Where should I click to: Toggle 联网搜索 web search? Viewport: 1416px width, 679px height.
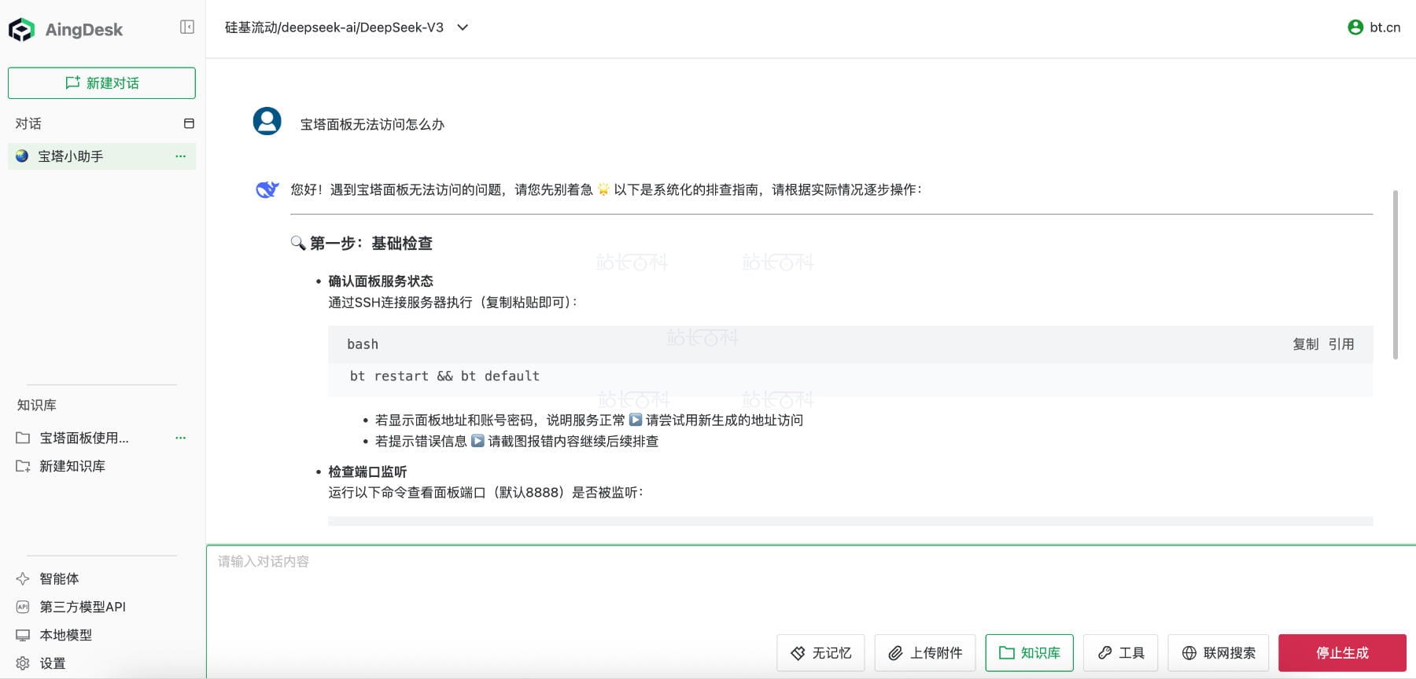coord(1219,653)
